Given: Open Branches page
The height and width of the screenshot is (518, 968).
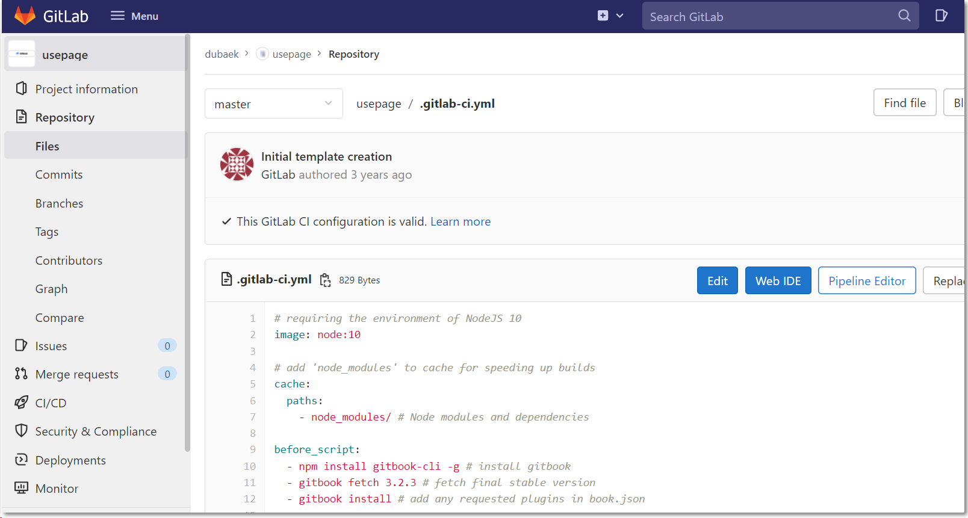Looking at the screenshot, I should click(x=59, y=203).
